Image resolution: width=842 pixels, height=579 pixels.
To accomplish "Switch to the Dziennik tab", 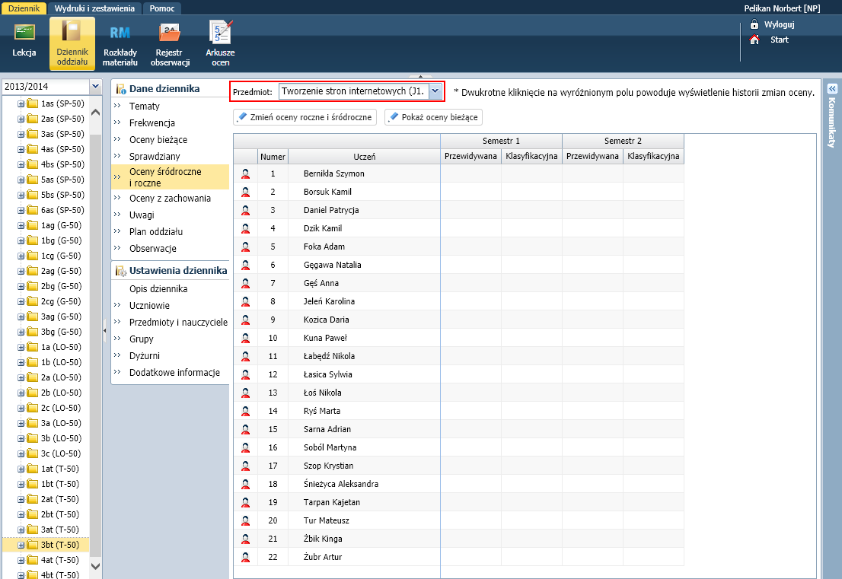I will click(x=24, y=8).
